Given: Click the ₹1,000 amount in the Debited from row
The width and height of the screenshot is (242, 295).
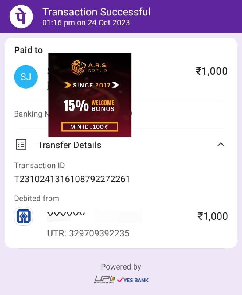Looking at the screenshot, I should pos(213,216).
